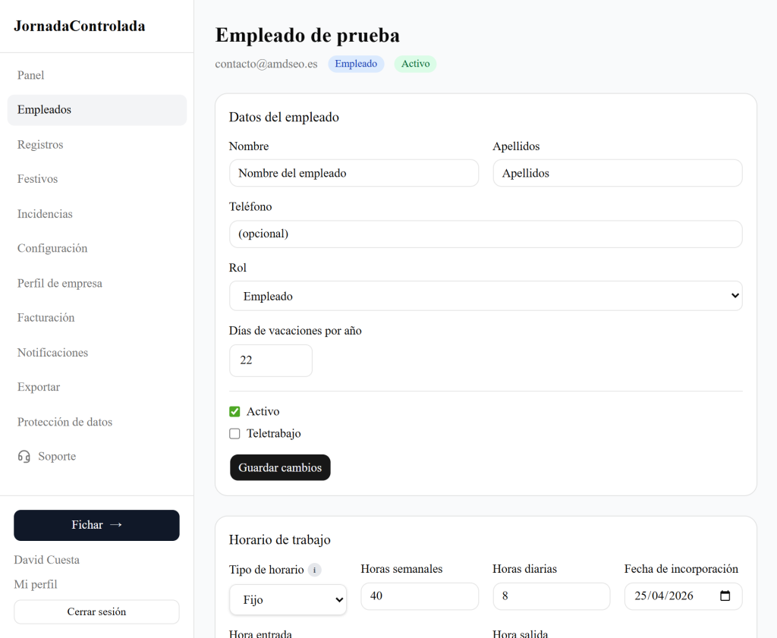This screenshot has height=638, width=777.
Task: Navigate to Incidencias
Action: (46, 214)
